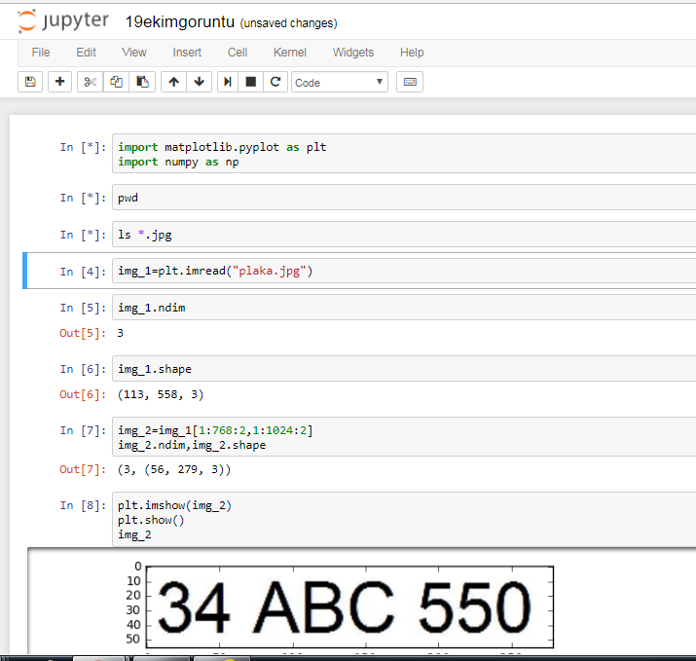Image resolution: width=696 pixels, height=661 pixels.
Task: Click the img_1.ndim code cell
Action: click(404, 308)
